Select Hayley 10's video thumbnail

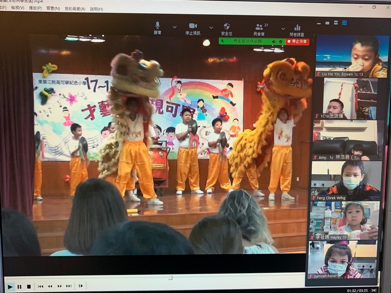pyautogui.click(x=344, y=221)
